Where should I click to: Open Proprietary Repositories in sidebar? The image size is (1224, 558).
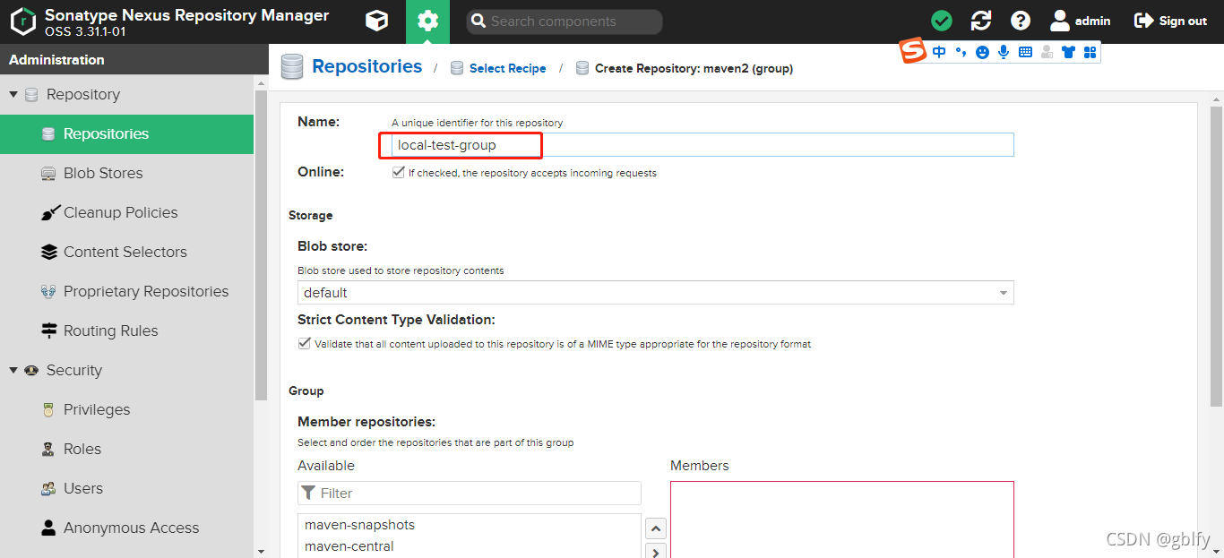(126, 291)
